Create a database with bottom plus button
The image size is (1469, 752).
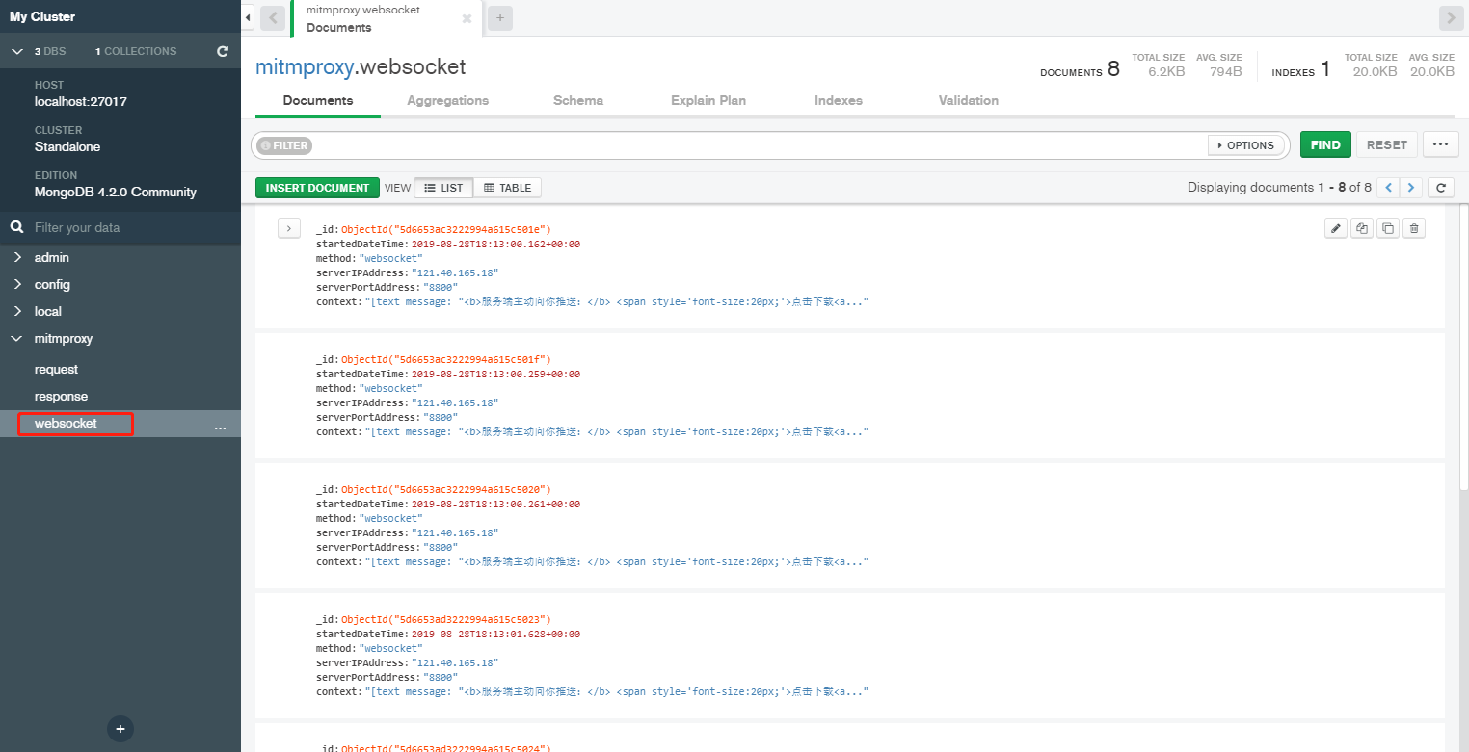(x=120, y=729)
